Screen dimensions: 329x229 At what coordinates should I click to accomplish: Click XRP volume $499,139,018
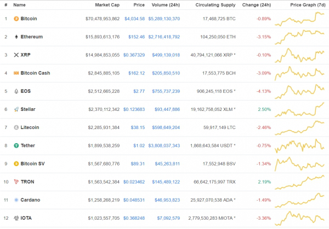pyautogui.click(x=166, y=55)
